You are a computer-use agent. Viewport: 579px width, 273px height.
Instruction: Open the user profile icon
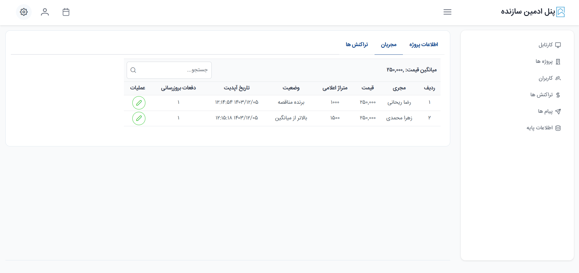point(45,12)
